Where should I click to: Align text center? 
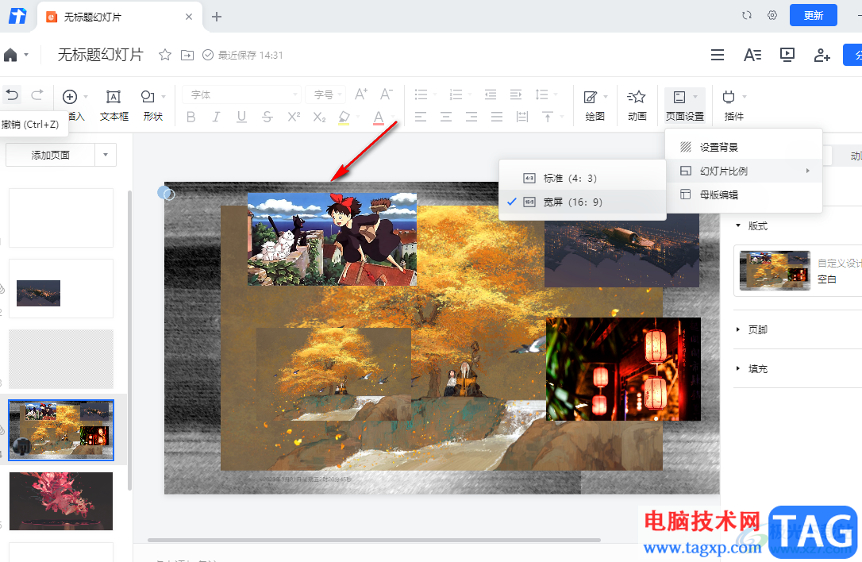click(x=446, y=117)
